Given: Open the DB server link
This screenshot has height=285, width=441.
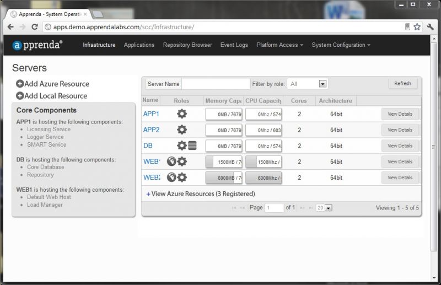Looking at the screenshot, I should pos(148,146).
